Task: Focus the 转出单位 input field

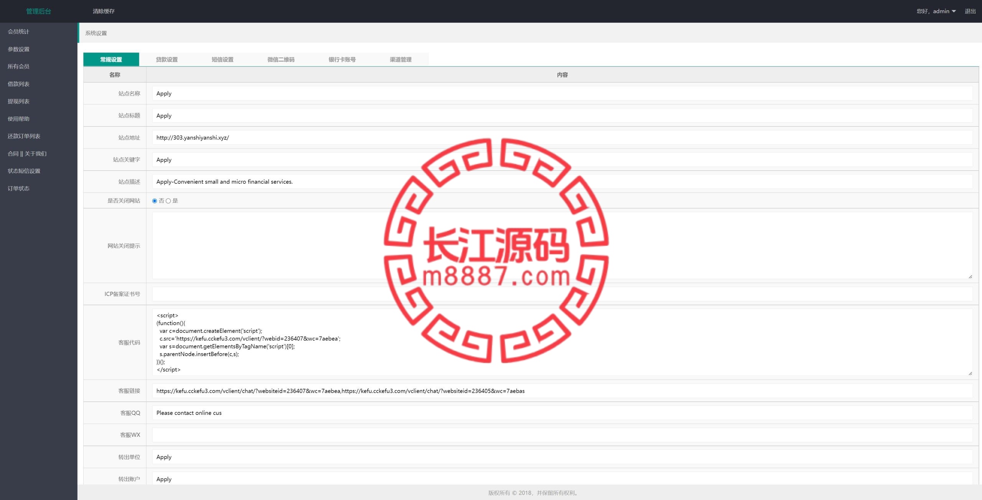Action: [562, 457]
